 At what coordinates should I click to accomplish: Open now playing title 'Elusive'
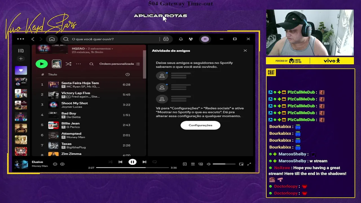tap(38, 162)
